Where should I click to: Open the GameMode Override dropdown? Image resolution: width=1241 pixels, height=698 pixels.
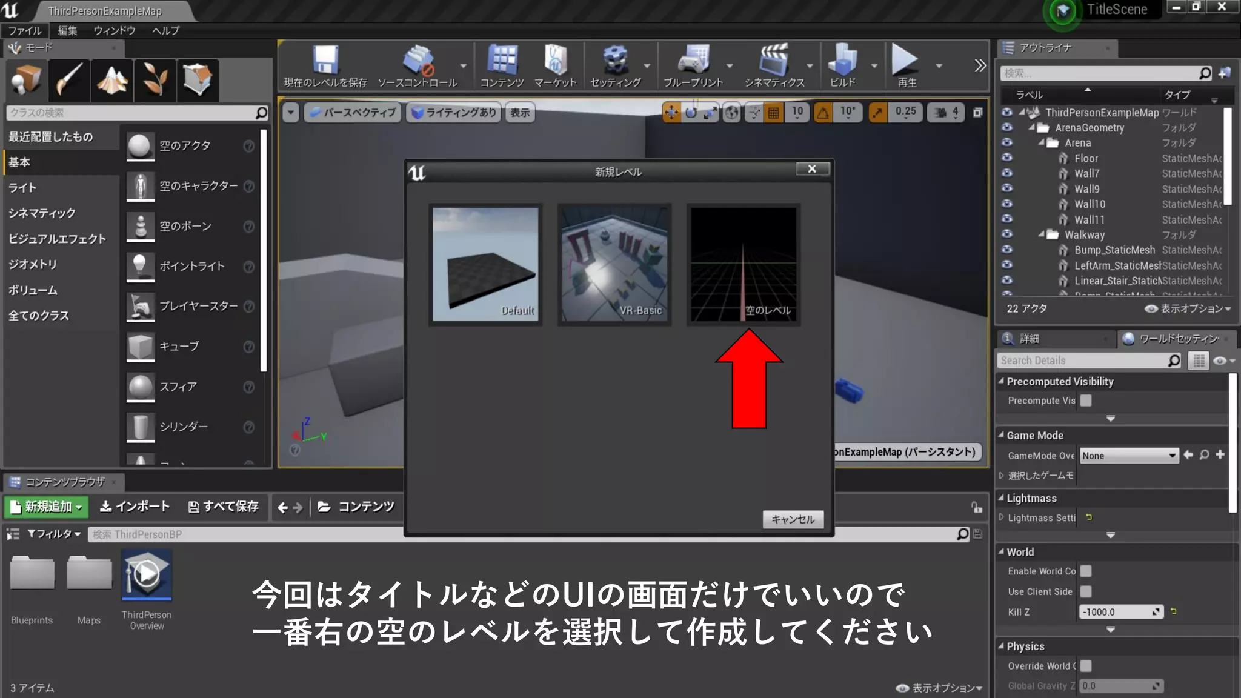coord(1129,456)
